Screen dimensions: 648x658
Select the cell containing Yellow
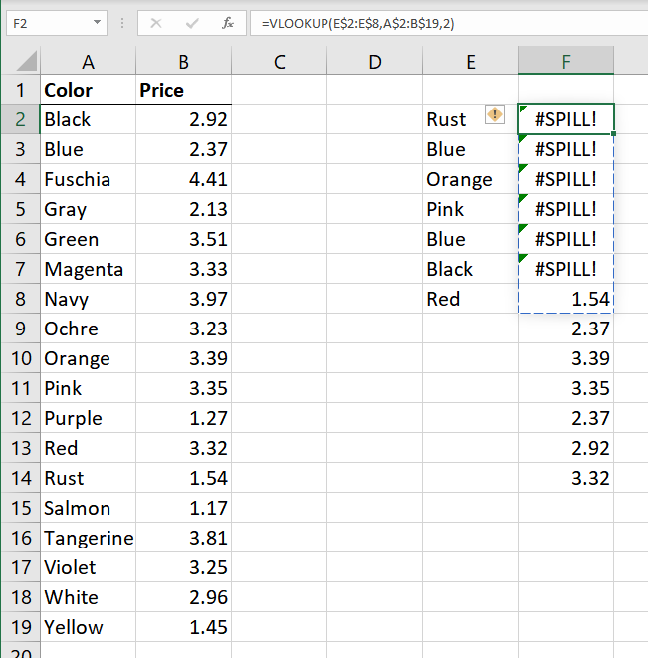89,627
